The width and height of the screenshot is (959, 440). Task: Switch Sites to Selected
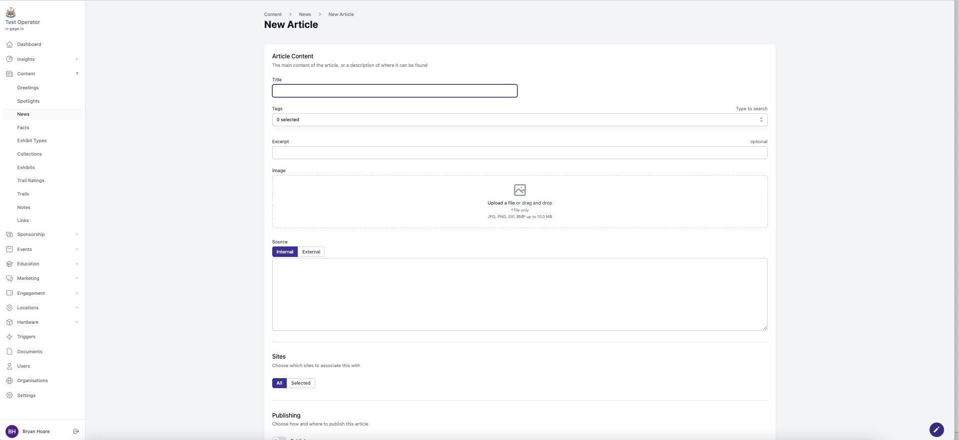[x=301, y=383]
